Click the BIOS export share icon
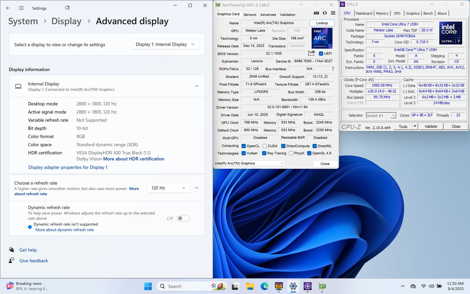The height and width of the screenshot is (294, 470). 311,53
